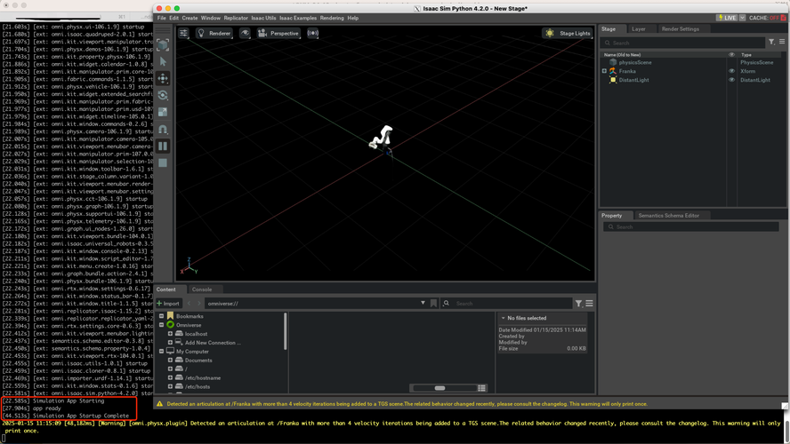Expand the Franka prim tree node
Screen dimensions: 790x444
pos(604,71)
